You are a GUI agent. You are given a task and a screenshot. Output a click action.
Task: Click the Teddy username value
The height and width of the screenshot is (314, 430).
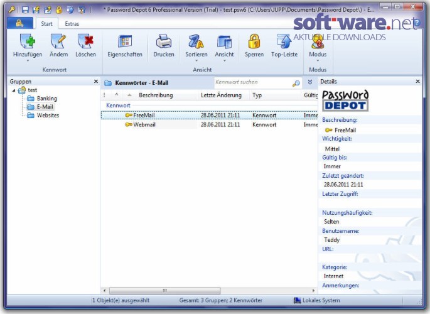[x=332, y=240]
